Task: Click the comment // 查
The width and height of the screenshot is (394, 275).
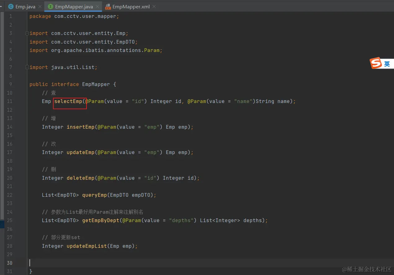Action: 49,93
